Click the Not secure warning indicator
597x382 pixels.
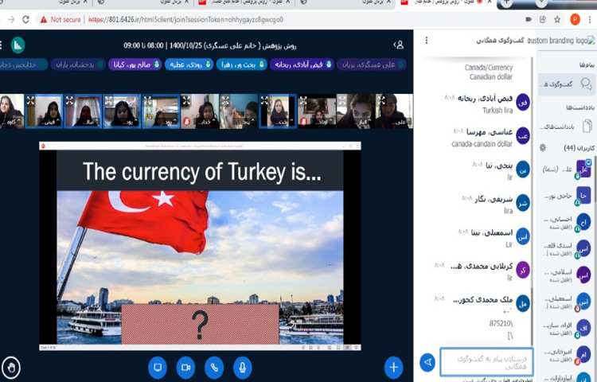[x=60, y=19]
